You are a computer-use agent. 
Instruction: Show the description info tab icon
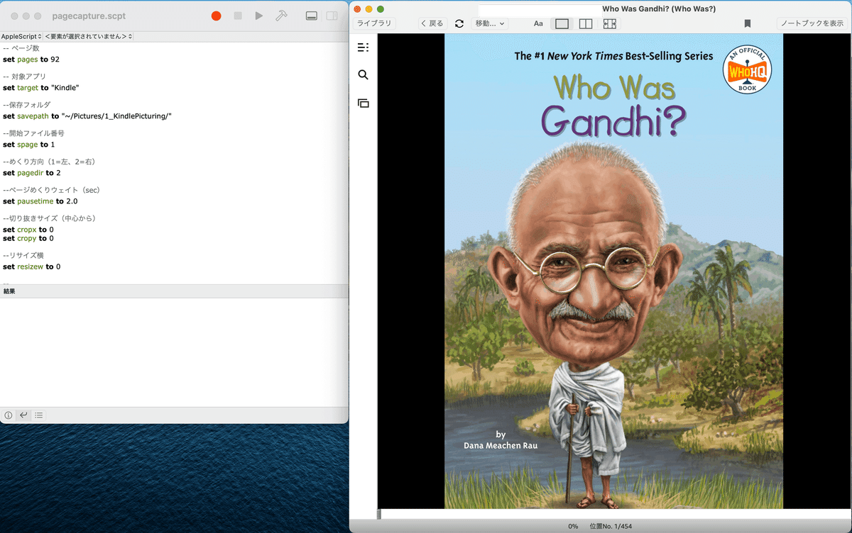9,415
